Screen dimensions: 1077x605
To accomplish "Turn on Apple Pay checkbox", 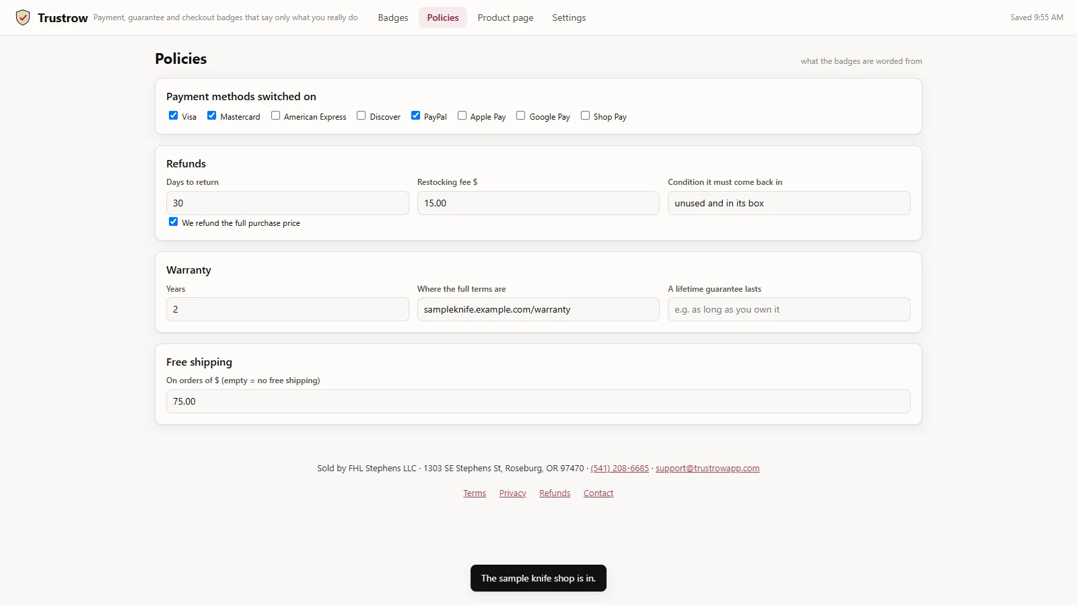I will [x=462, y=116].
